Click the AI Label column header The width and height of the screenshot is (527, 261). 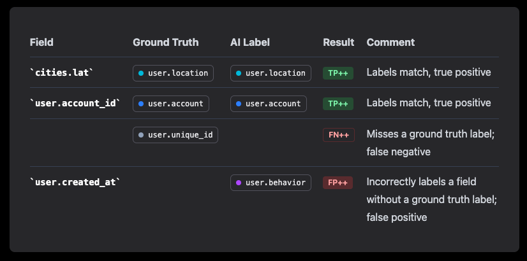[x=250, y=43]
